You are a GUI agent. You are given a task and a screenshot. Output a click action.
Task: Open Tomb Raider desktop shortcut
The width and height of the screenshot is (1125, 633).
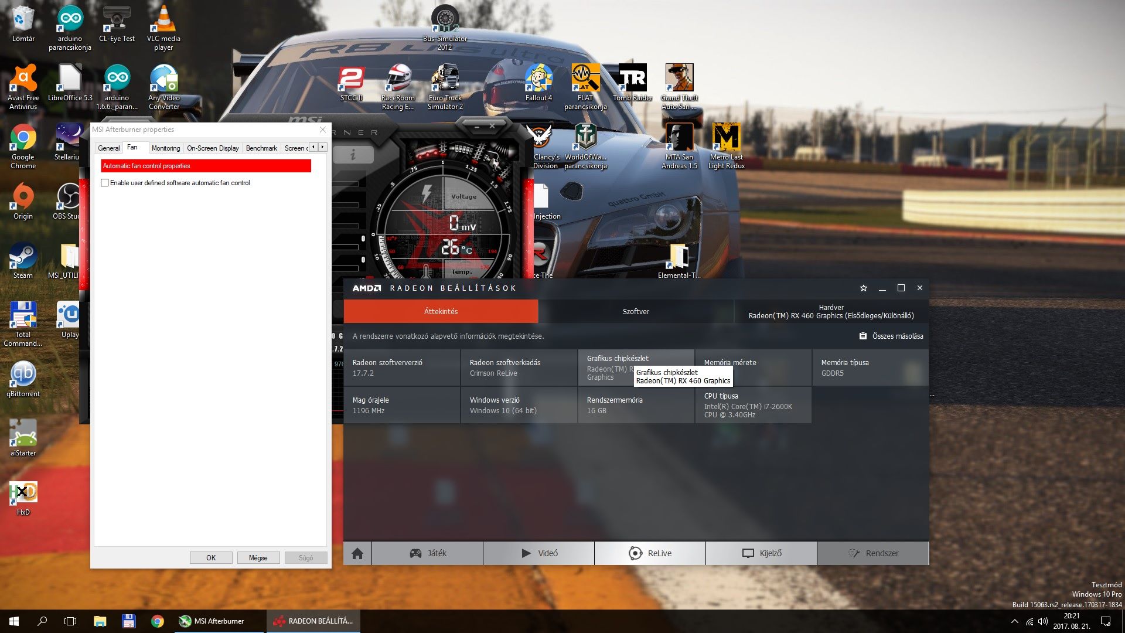632,83
